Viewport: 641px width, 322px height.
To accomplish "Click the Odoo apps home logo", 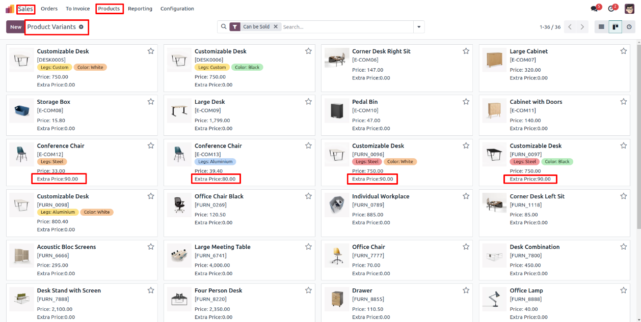I will pos(10,9).
